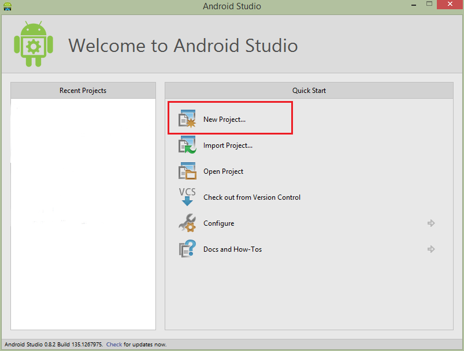
Task: Click the New Project icon
Action: tap(187, 119)
